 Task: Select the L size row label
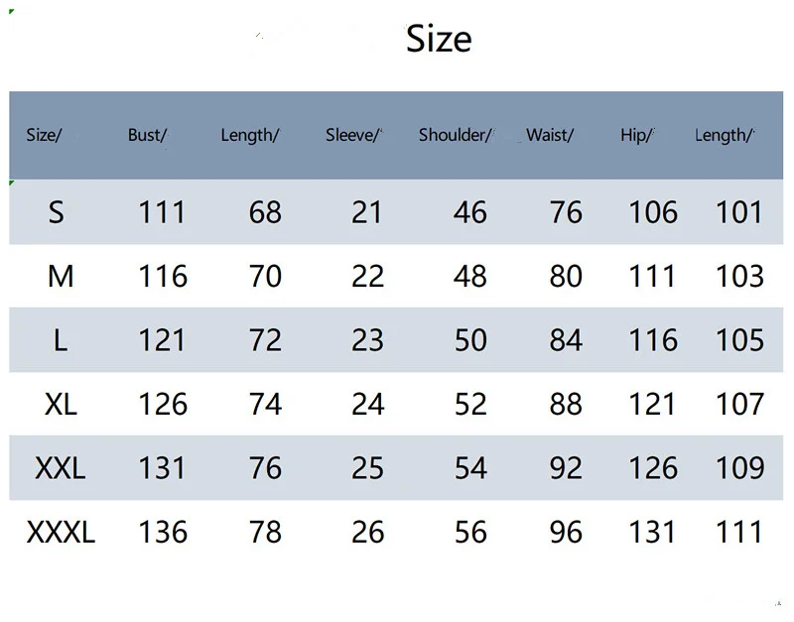61,340
